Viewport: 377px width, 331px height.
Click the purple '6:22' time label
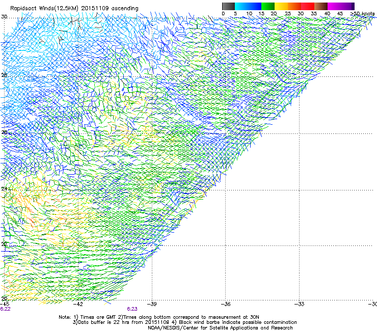[x=5, y=309]
